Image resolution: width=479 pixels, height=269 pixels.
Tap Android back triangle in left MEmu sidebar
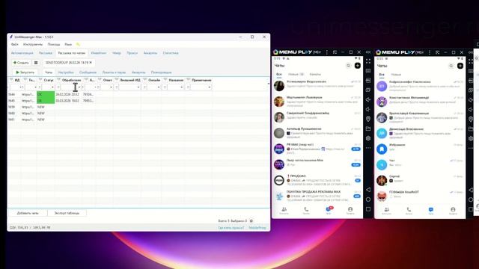368,190
